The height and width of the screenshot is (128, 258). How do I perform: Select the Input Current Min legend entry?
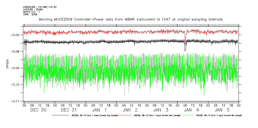[219, 115]
